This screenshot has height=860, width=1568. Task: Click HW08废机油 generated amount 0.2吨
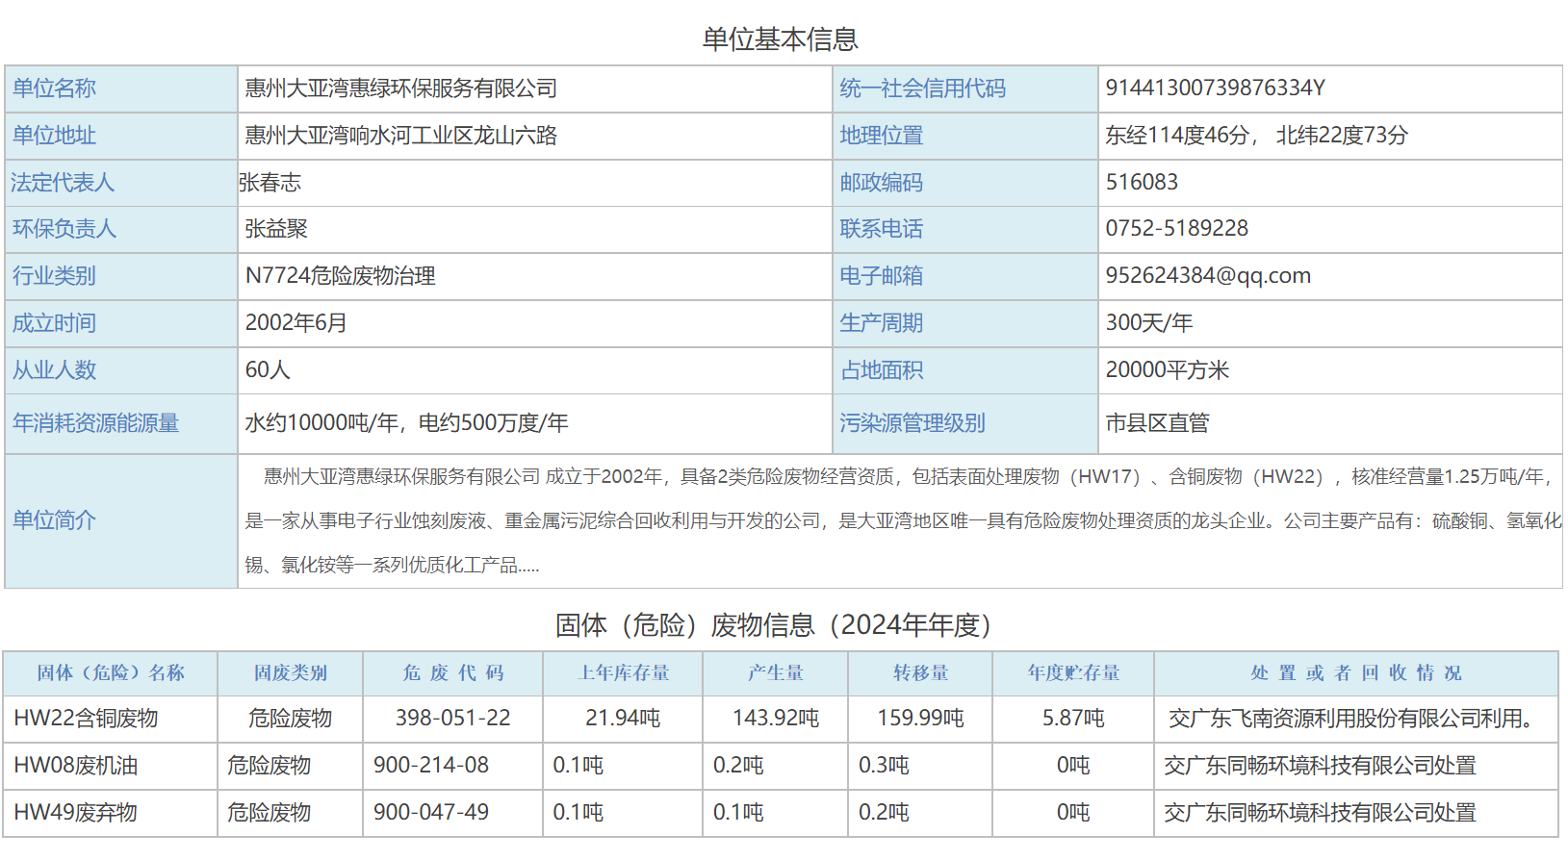738,766
